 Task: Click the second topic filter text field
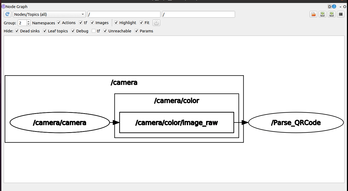click(198, 14)
